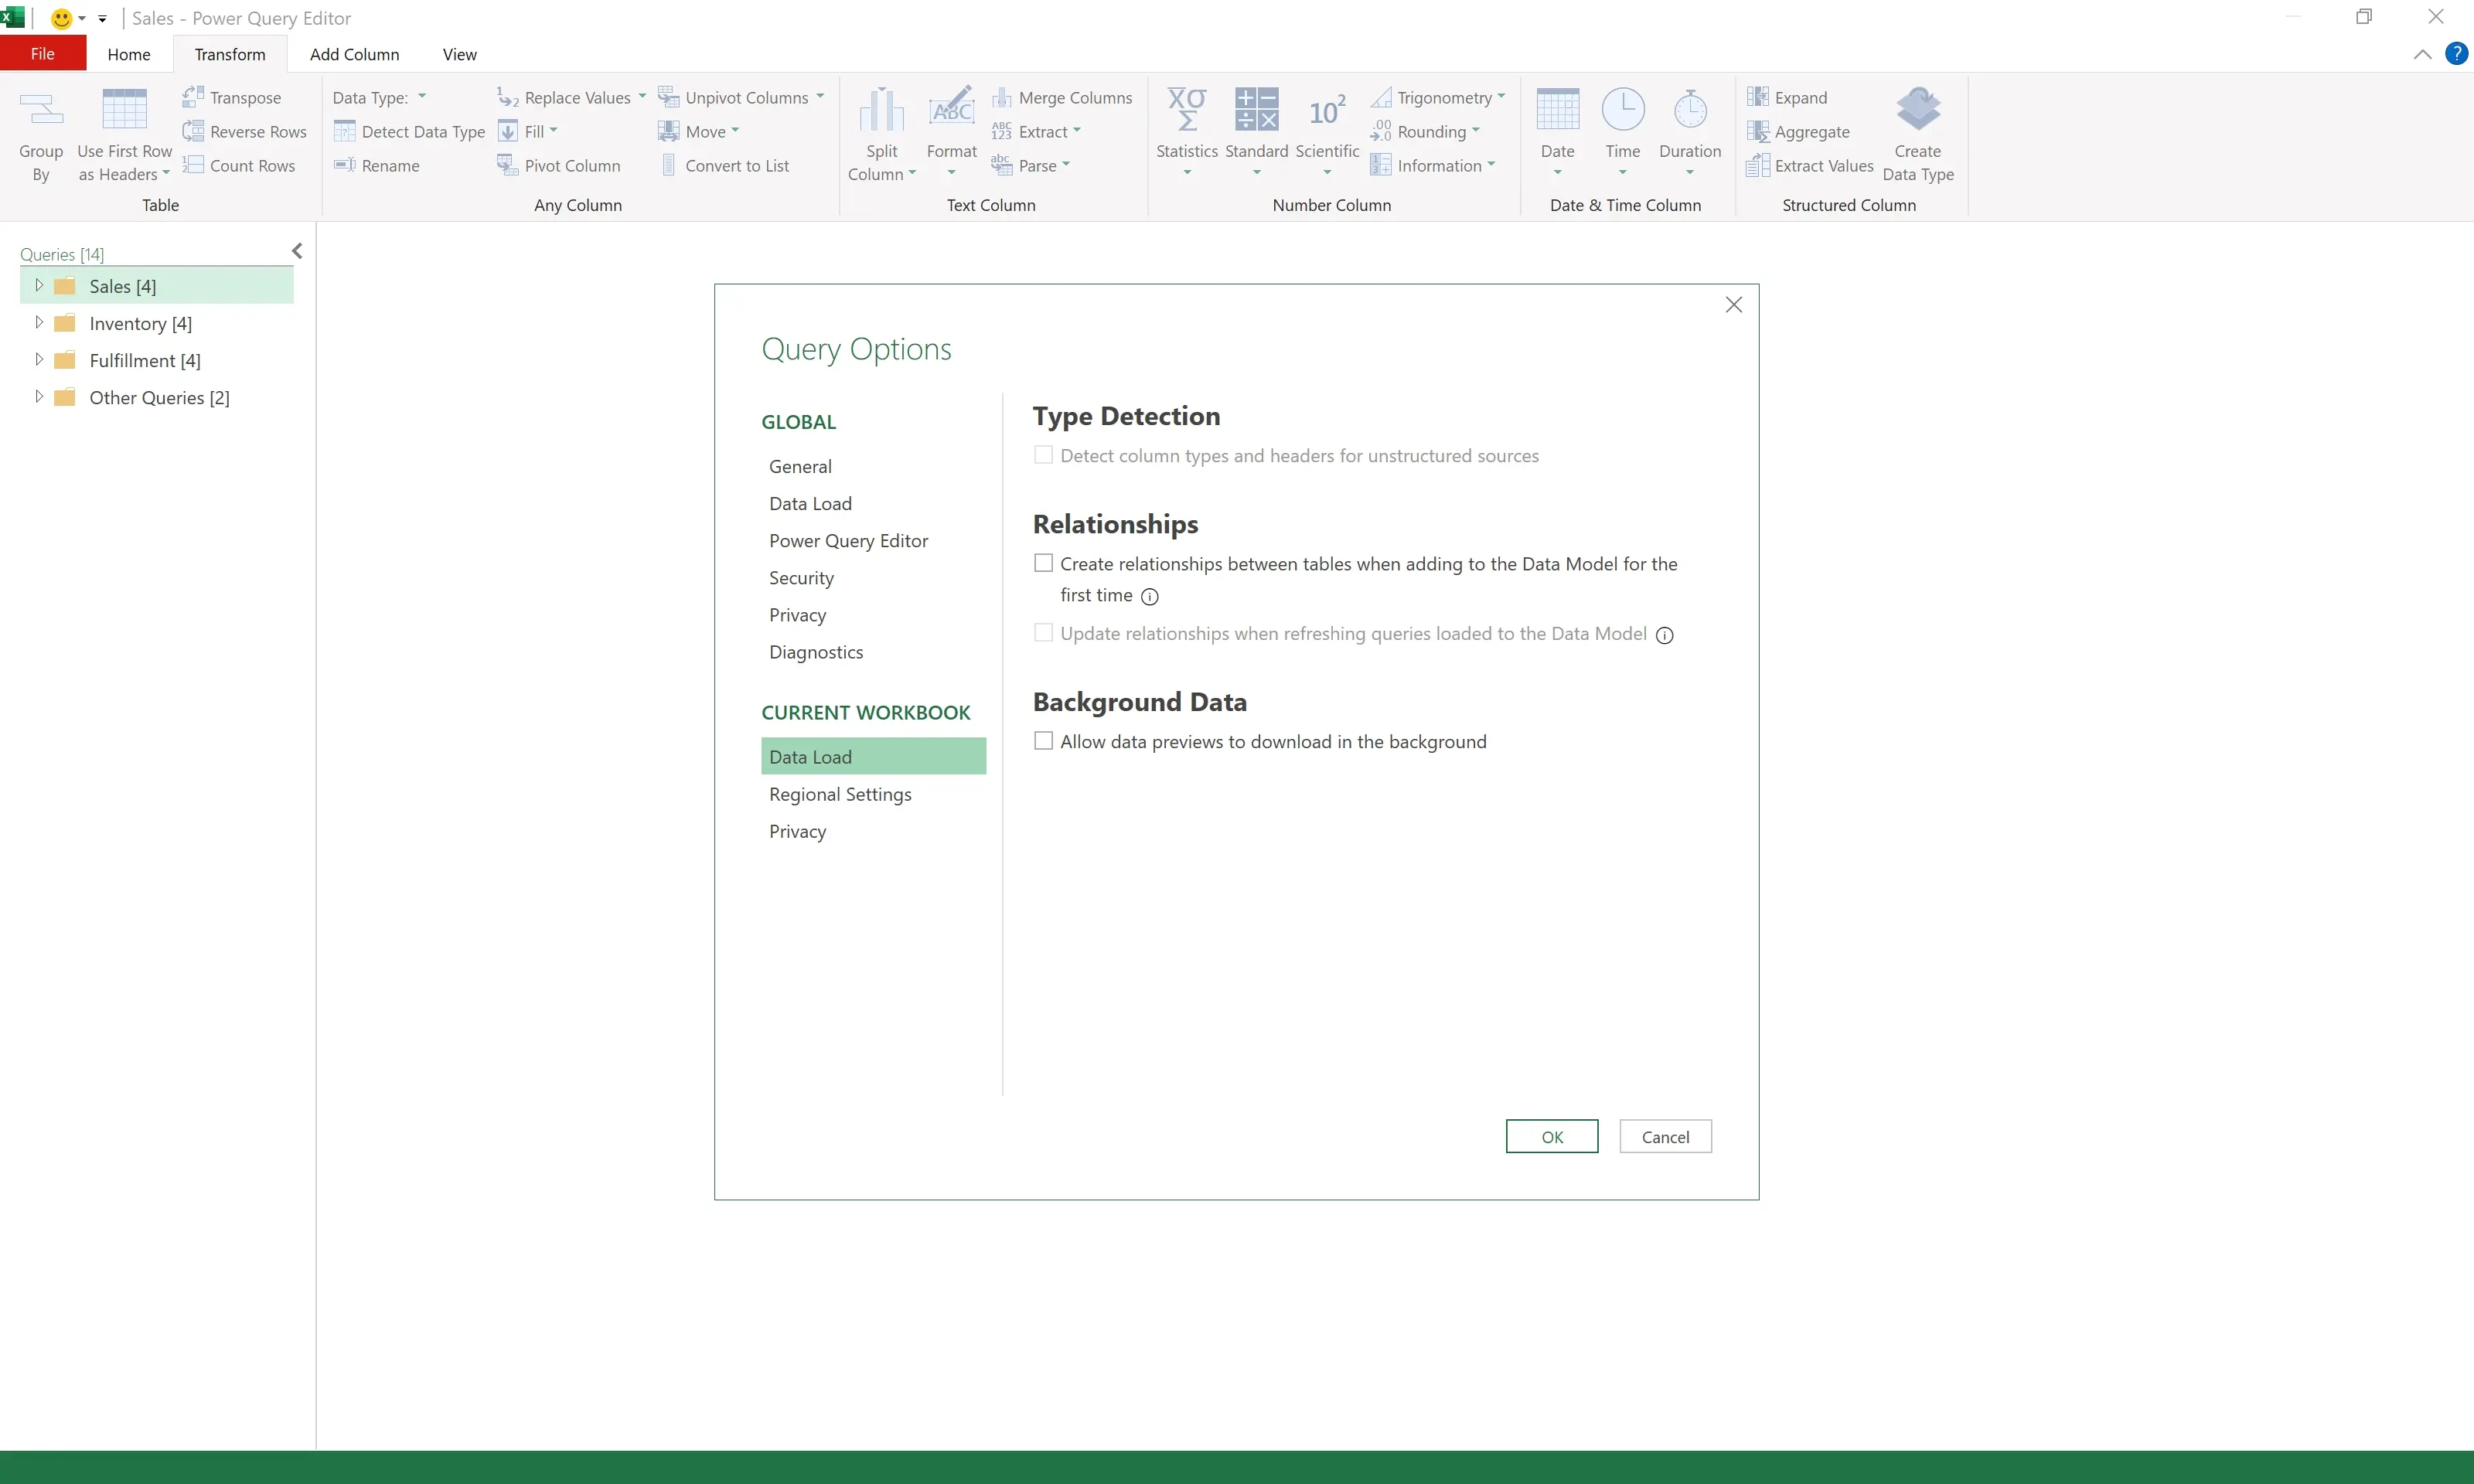Screen dimensions: 2474x1484
Task: Check Allow data previews in background
Action: point(1043,741)
